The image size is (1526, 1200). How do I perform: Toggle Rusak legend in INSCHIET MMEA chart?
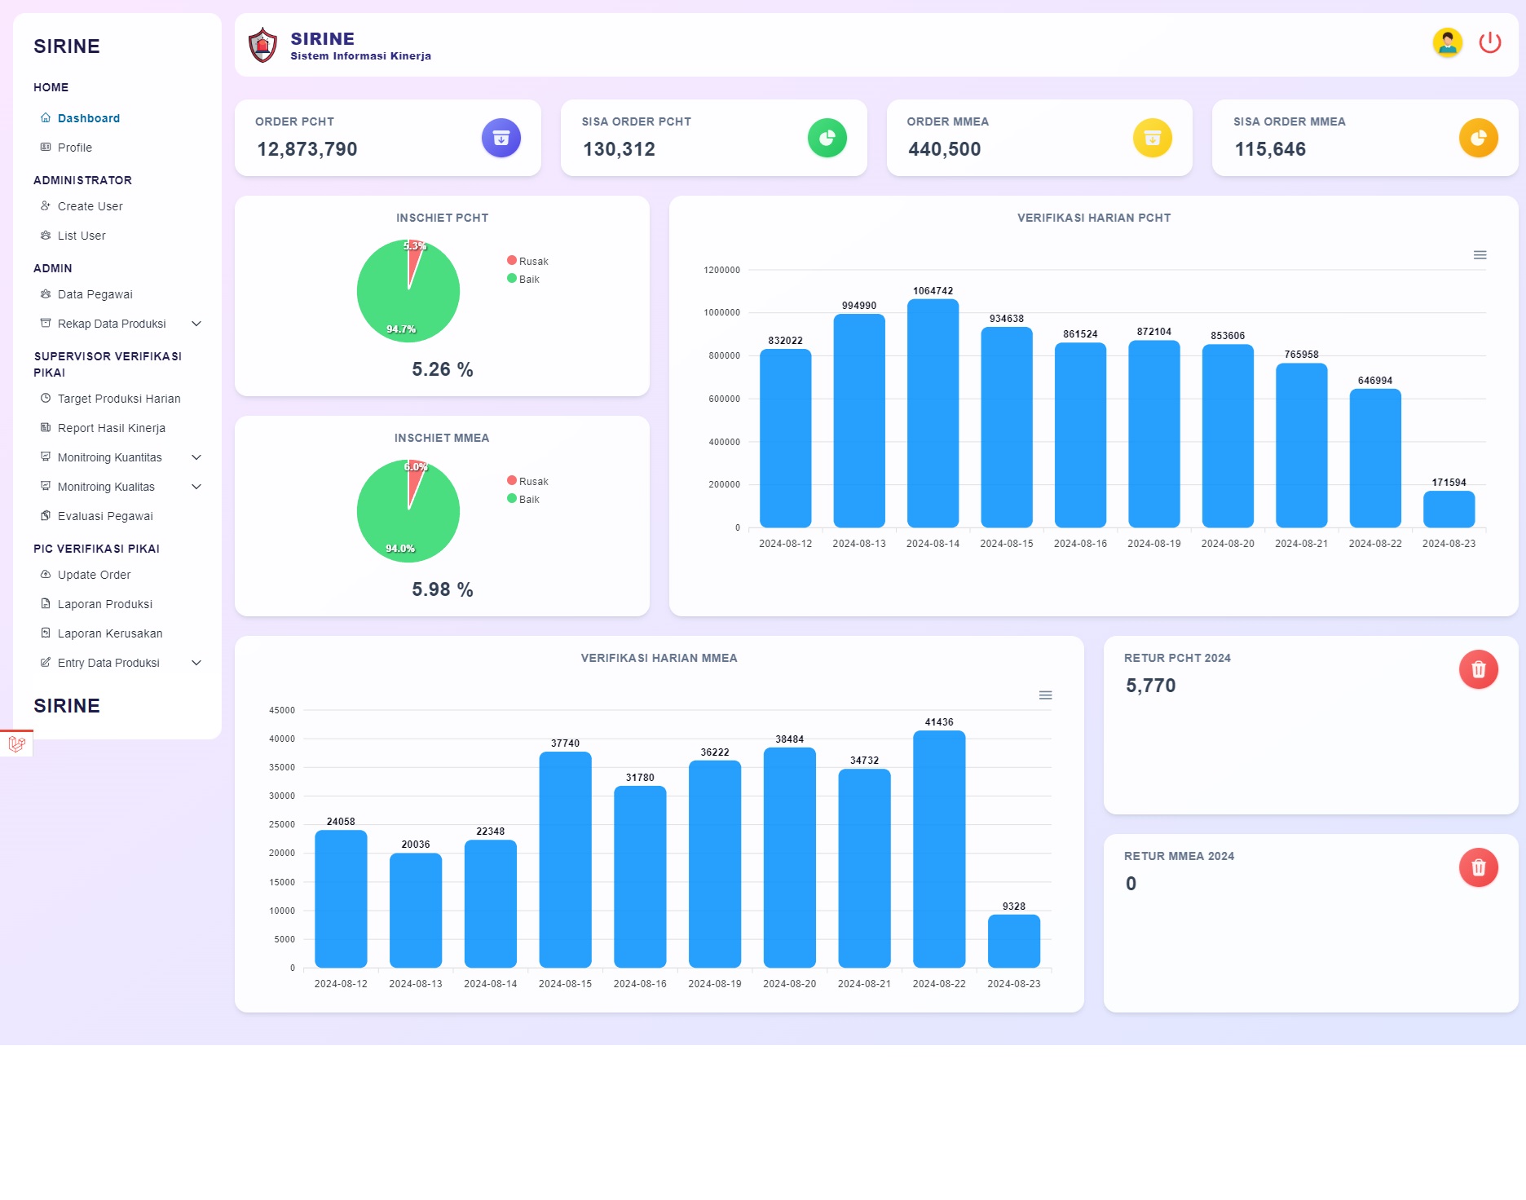click(x=527, y=481)
